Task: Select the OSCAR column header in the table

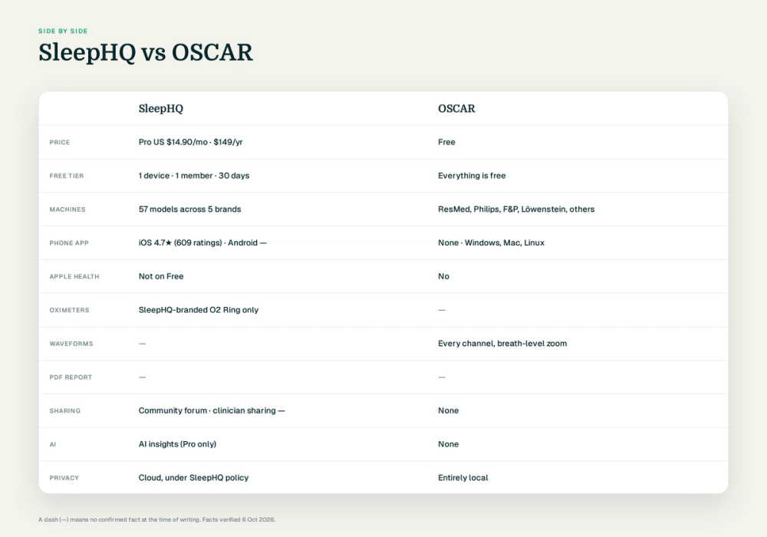Action: pyautogui.click(x=456, y=109)
